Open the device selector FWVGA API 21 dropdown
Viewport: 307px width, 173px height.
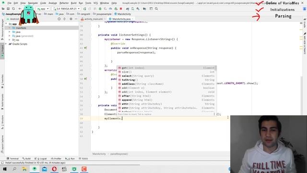pos(66,9)
